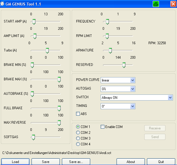Click the Quit button
The height and width of the screenshot is (165, 177).
coord(161,162)
